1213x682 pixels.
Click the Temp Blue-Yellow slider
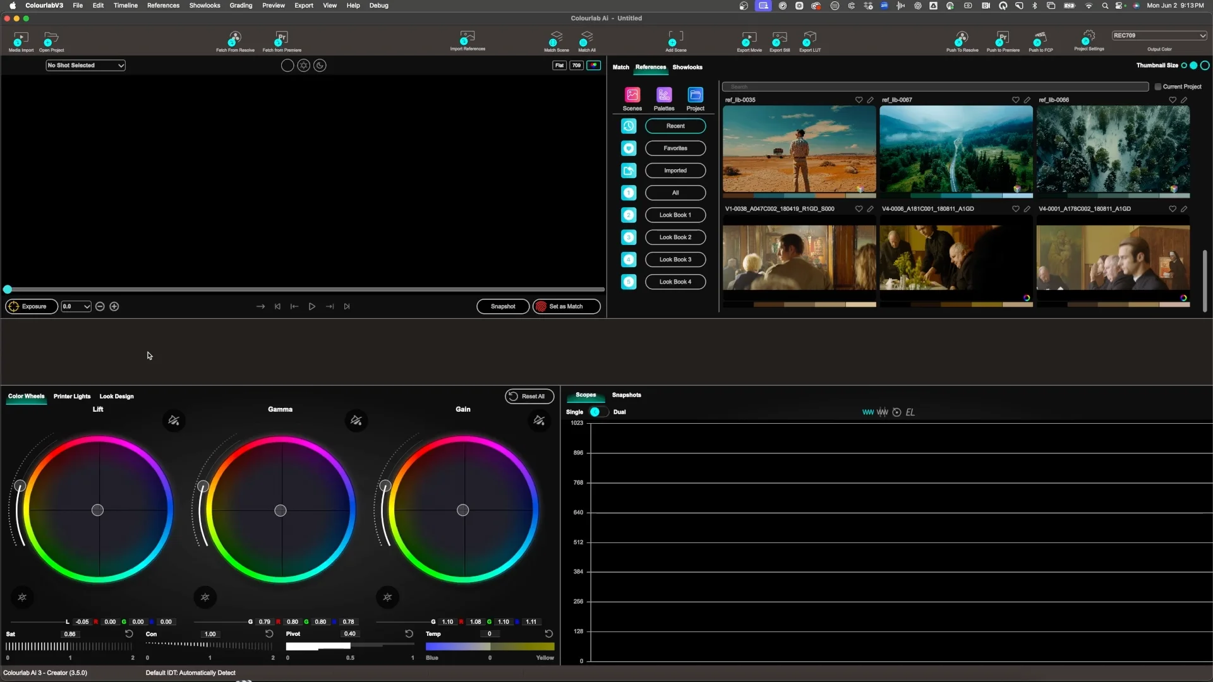pyautogui.click(x=490, y=646)
